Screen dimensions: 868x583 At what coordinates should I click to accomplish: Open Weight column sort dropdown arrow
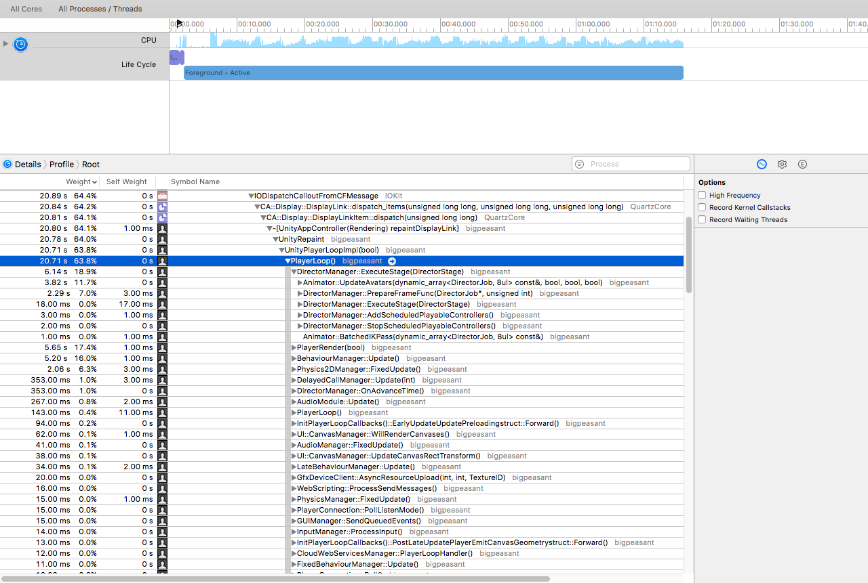click(x=94, y=181)
